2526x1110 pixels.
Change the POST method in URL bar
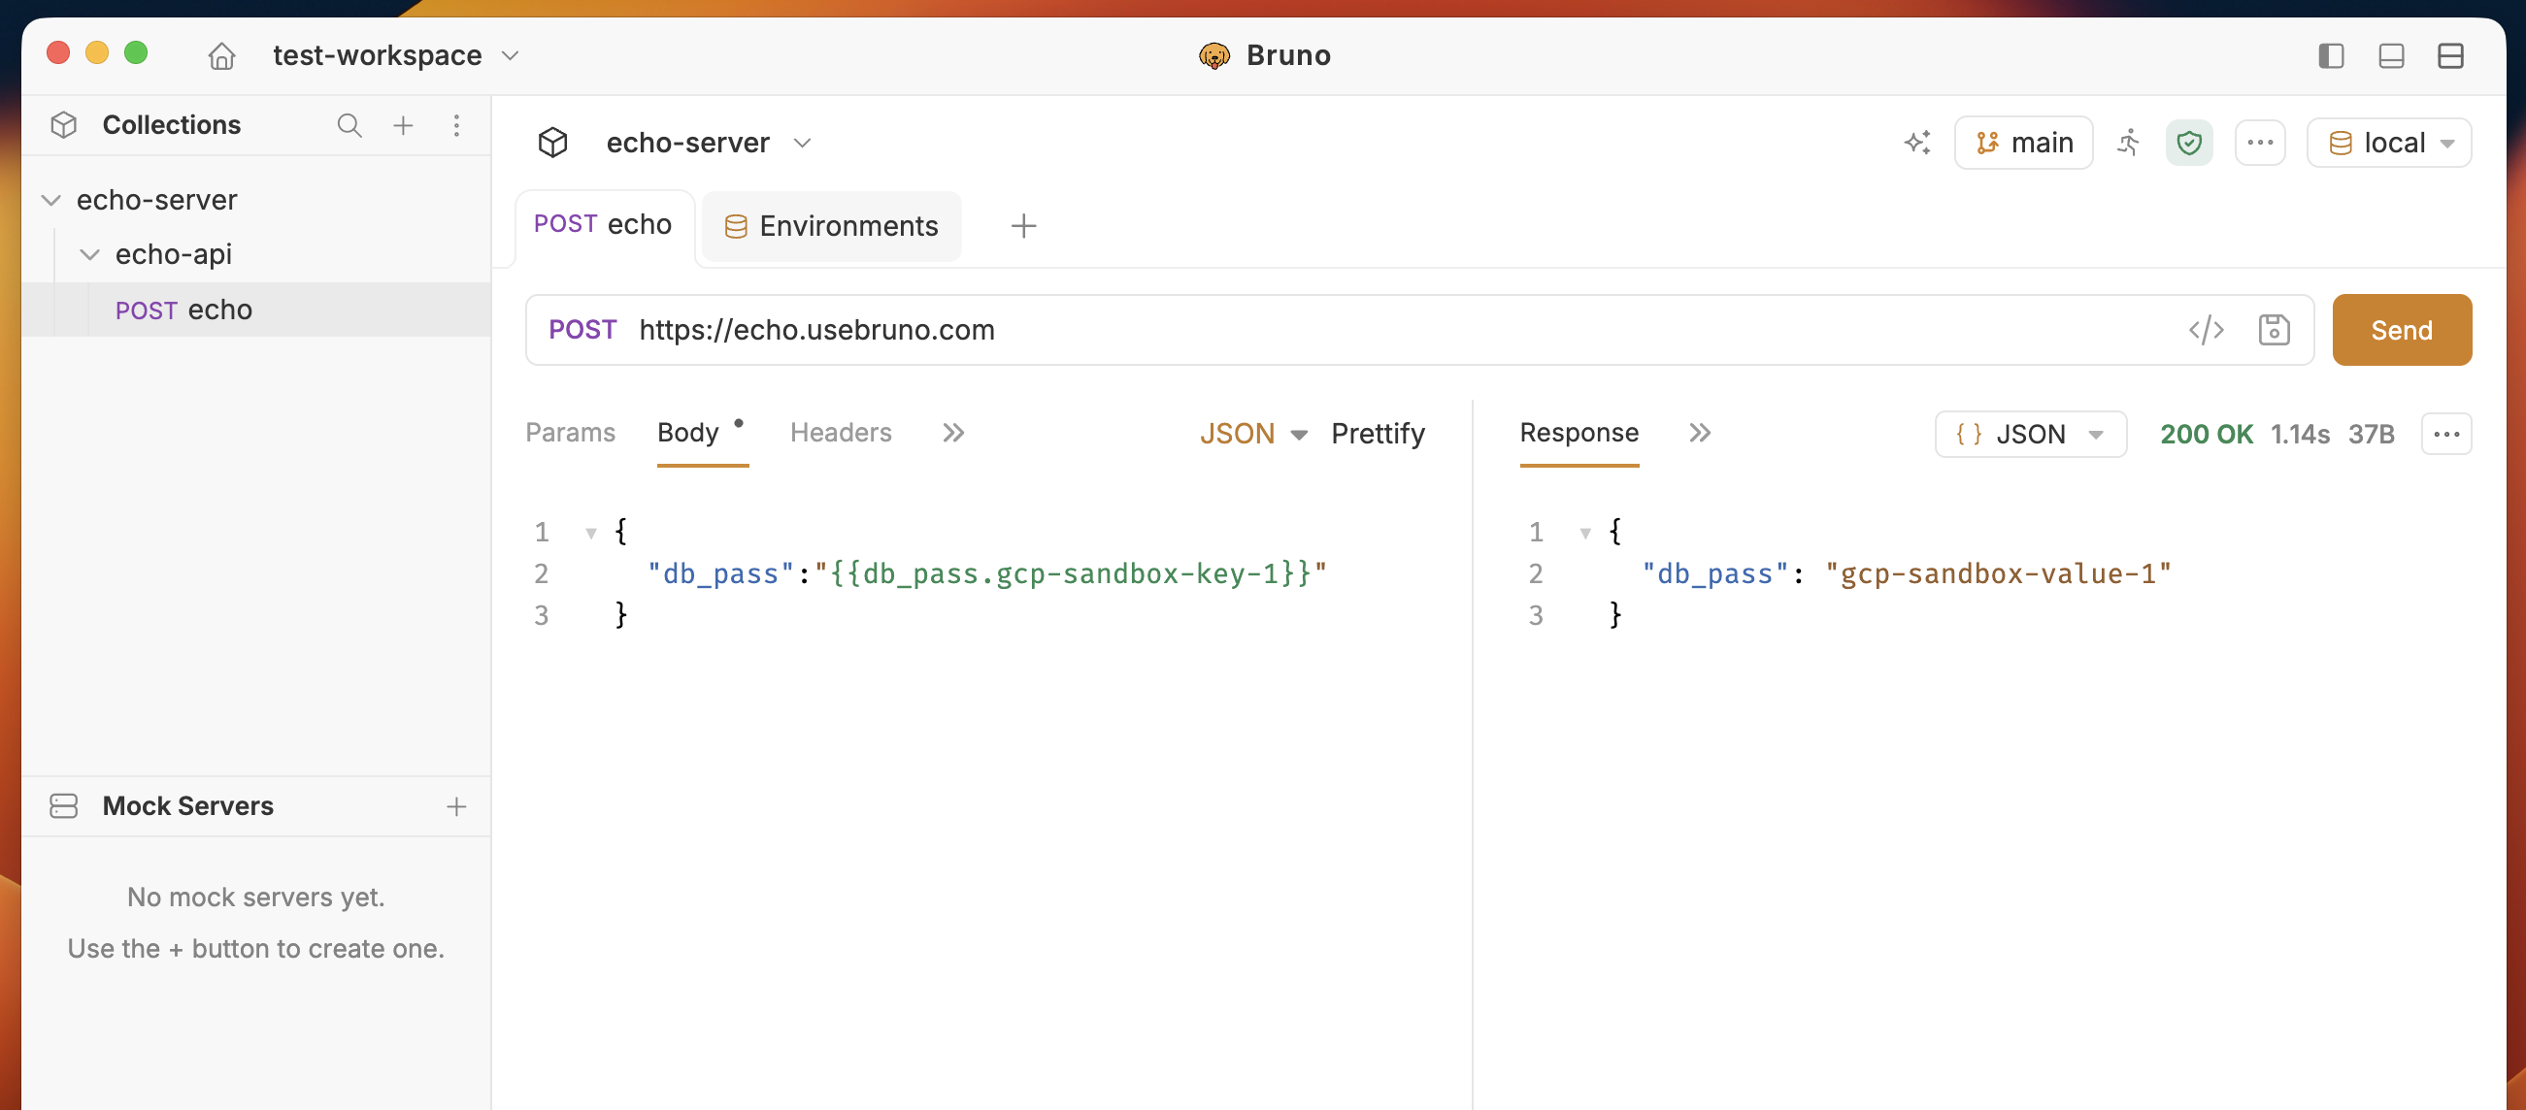(582, 330)
